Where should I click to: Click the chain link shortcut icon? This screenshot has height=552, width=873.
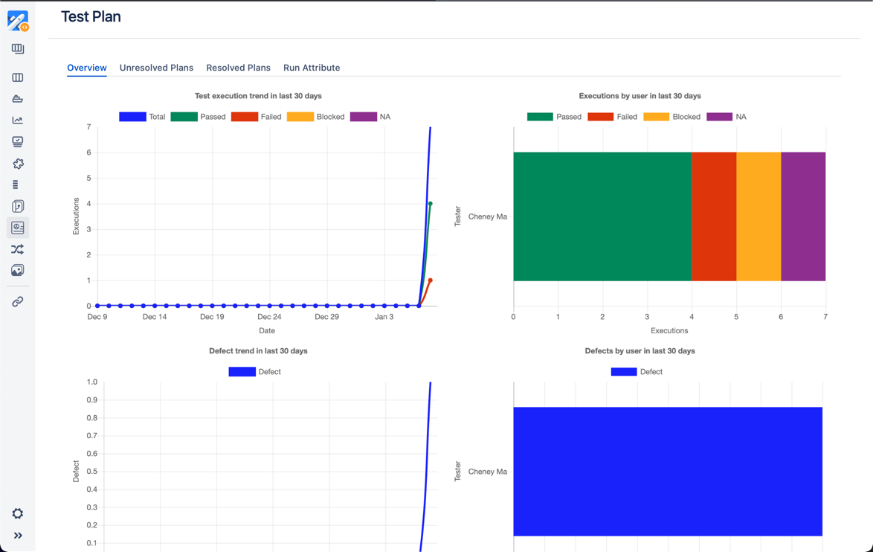pyautogui.click(x=18, y=302)
